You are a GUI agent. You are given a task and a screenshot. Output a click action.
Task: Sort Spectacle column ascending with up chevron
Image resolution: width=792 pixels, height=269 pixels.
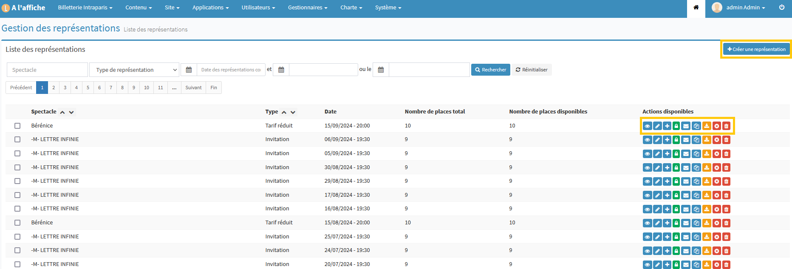(x=62, y=112)
